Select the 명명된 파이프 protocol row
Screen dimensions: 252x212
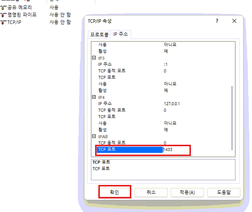[x=36, y=15]
